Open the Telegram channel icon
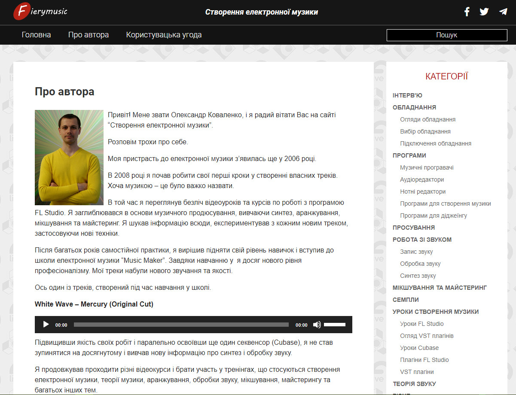The height and width of the screenshot is (395, 516). point(503,12)
